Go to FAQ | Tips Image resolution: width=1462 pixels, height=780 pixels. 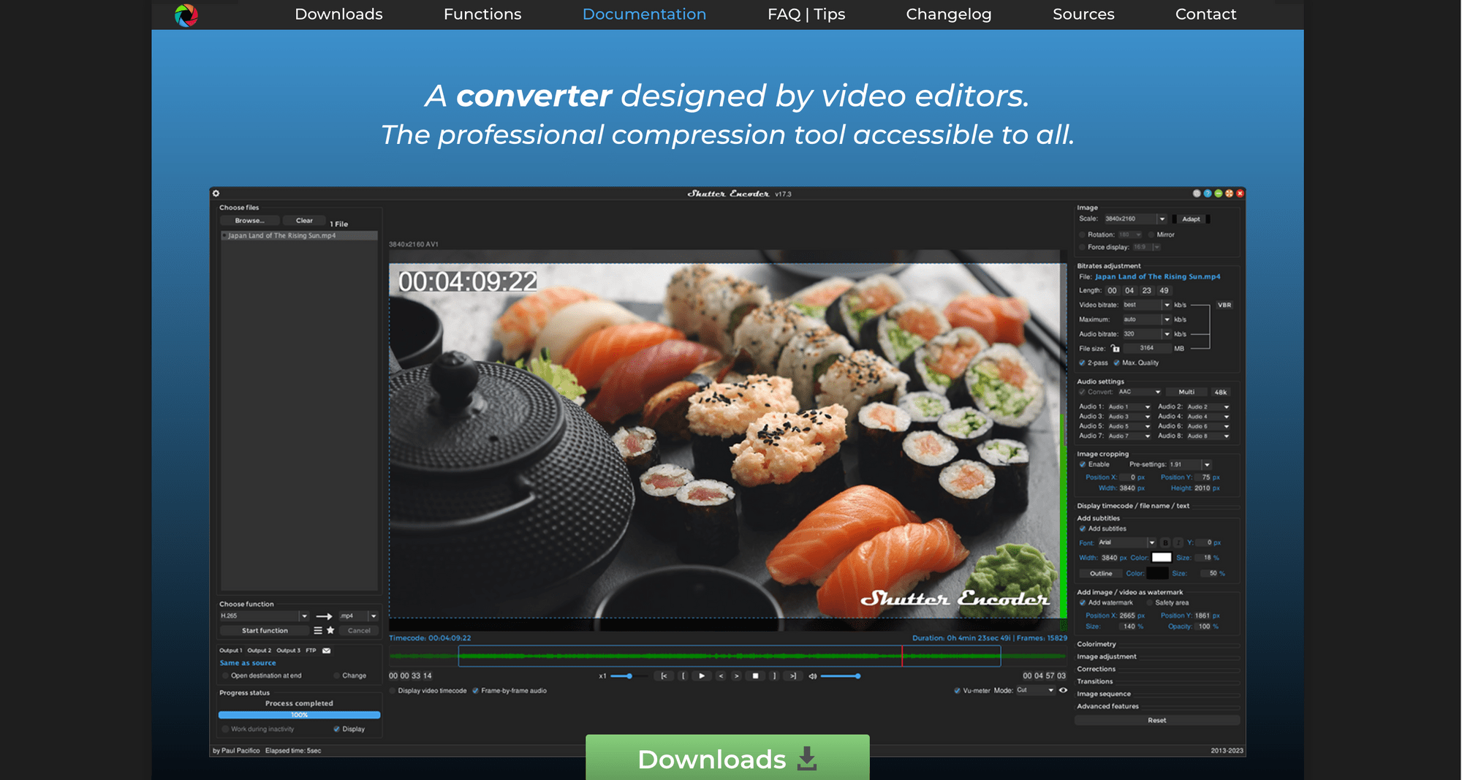(806, 14)
